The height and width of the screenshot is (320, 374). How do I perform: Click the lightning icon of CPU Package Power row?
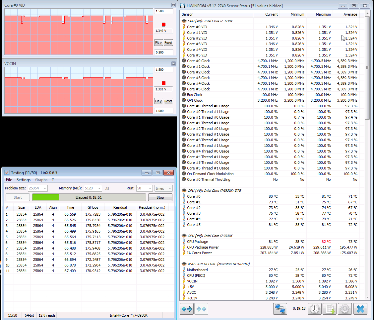coord(184,247)
